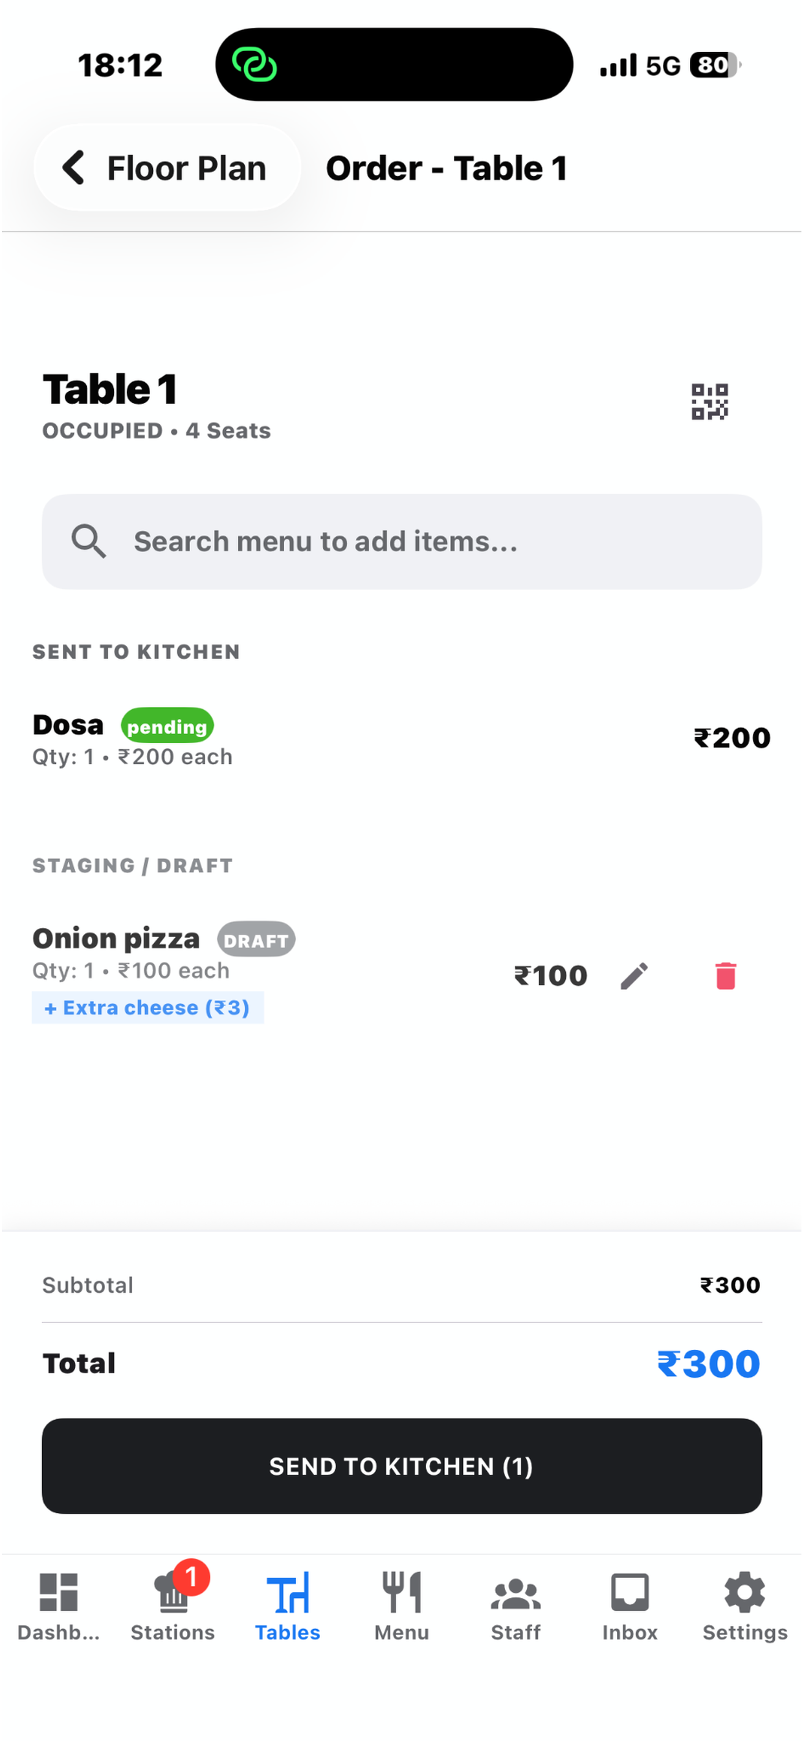Tap the search magnifier icon
Screen dimensions: 804x1741
click(x=89, y=541)
